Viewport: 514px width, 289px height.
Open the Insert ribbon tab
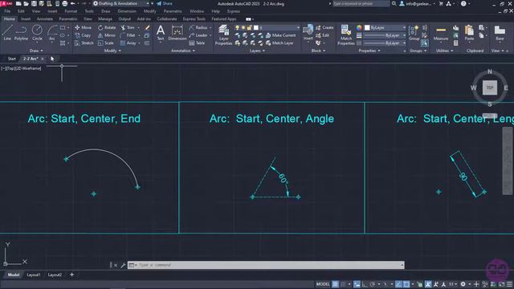click(26, 19)
